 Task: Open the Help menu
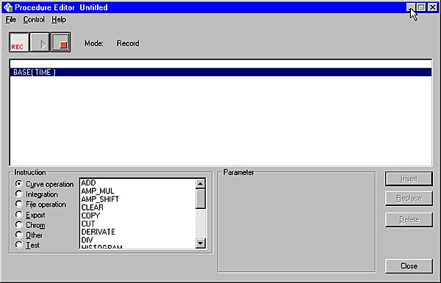[59, 20]
